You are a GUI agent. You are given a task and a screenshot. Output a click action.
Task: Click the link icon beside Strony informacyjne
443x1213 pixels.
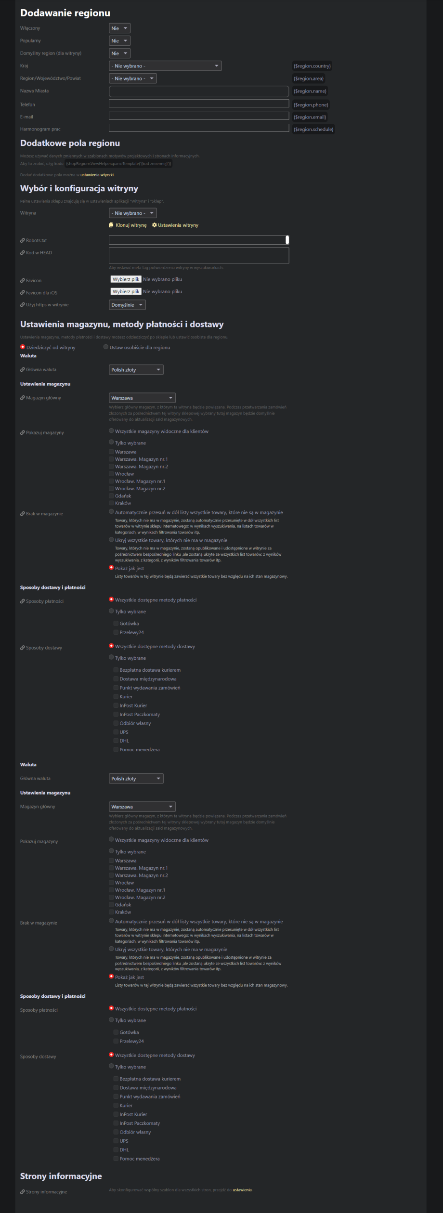(23, 1192)
